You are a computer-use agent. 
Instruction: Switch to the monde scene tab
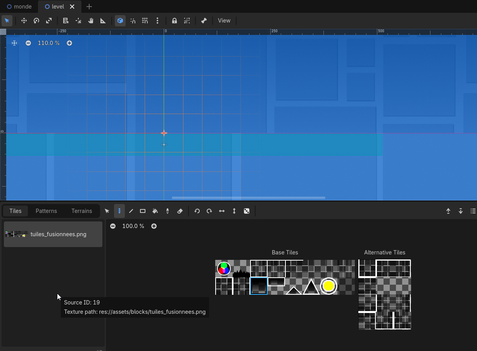(19, 7)
